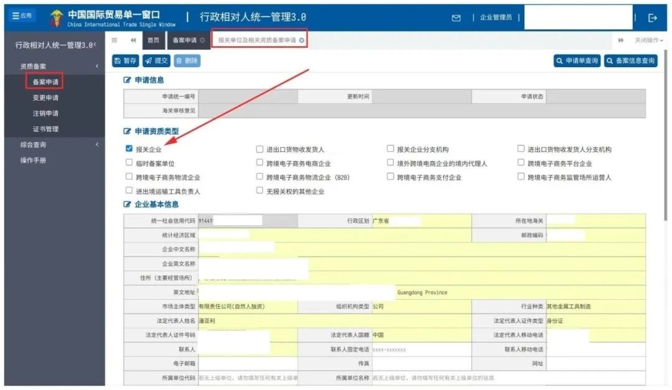672x390 pixels.
Task: Click the 提交 submit button
Action: tap(156, 61)
